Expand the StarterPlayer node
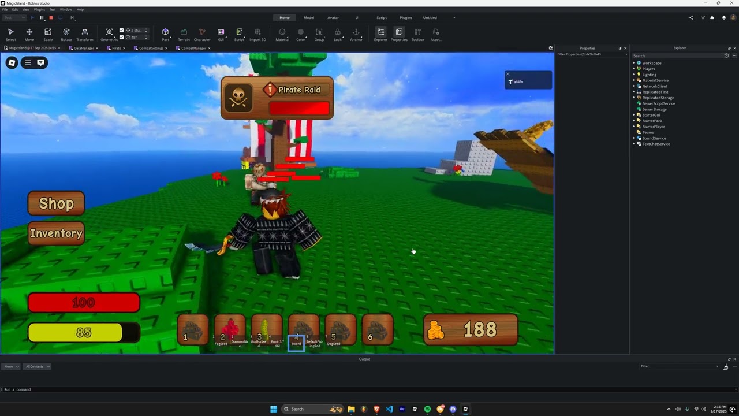Viewport: 739px width, 416px height. coord(634,127)
